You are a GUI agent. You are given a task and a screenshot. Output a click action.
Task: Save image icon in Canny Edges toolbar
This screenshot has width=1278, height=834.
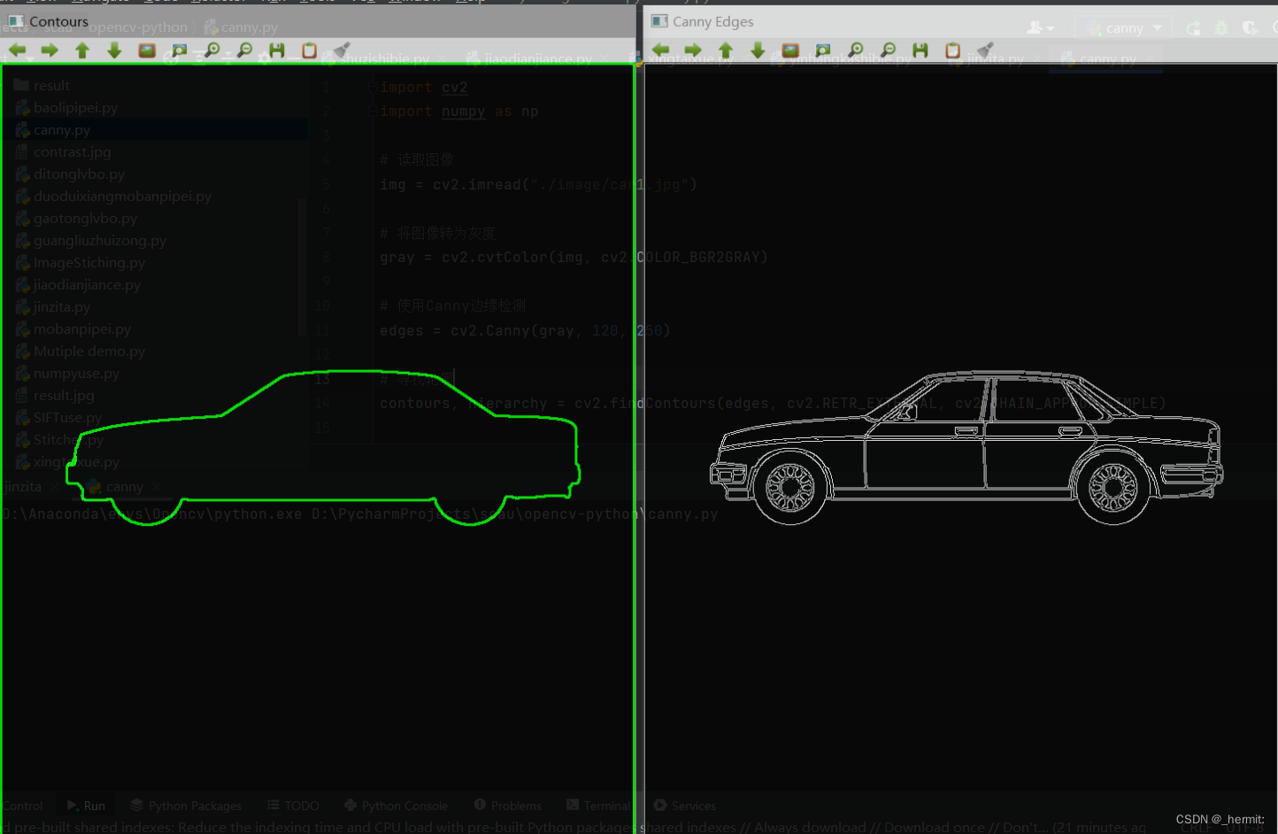click(x=920, y=50)
